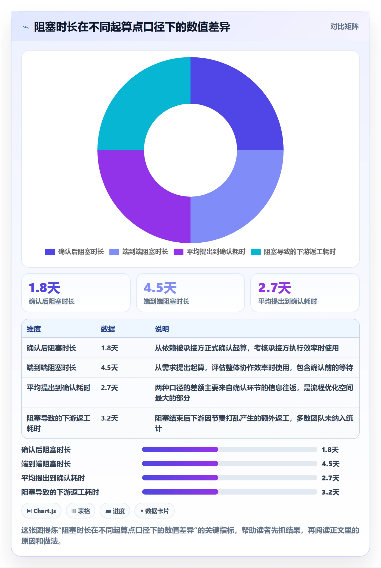Click the grid icon in 表格 chip
Screen dimensions: 381x568
coord(74,511)
